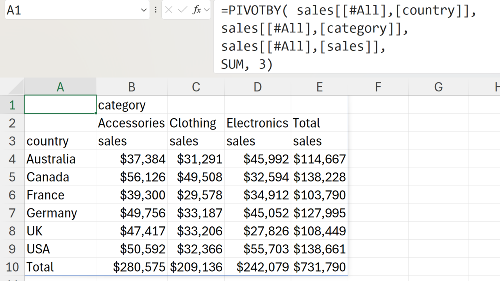
Task: Click the Enter checkmark icon in formula bar
Action: [x=182, y=10]
